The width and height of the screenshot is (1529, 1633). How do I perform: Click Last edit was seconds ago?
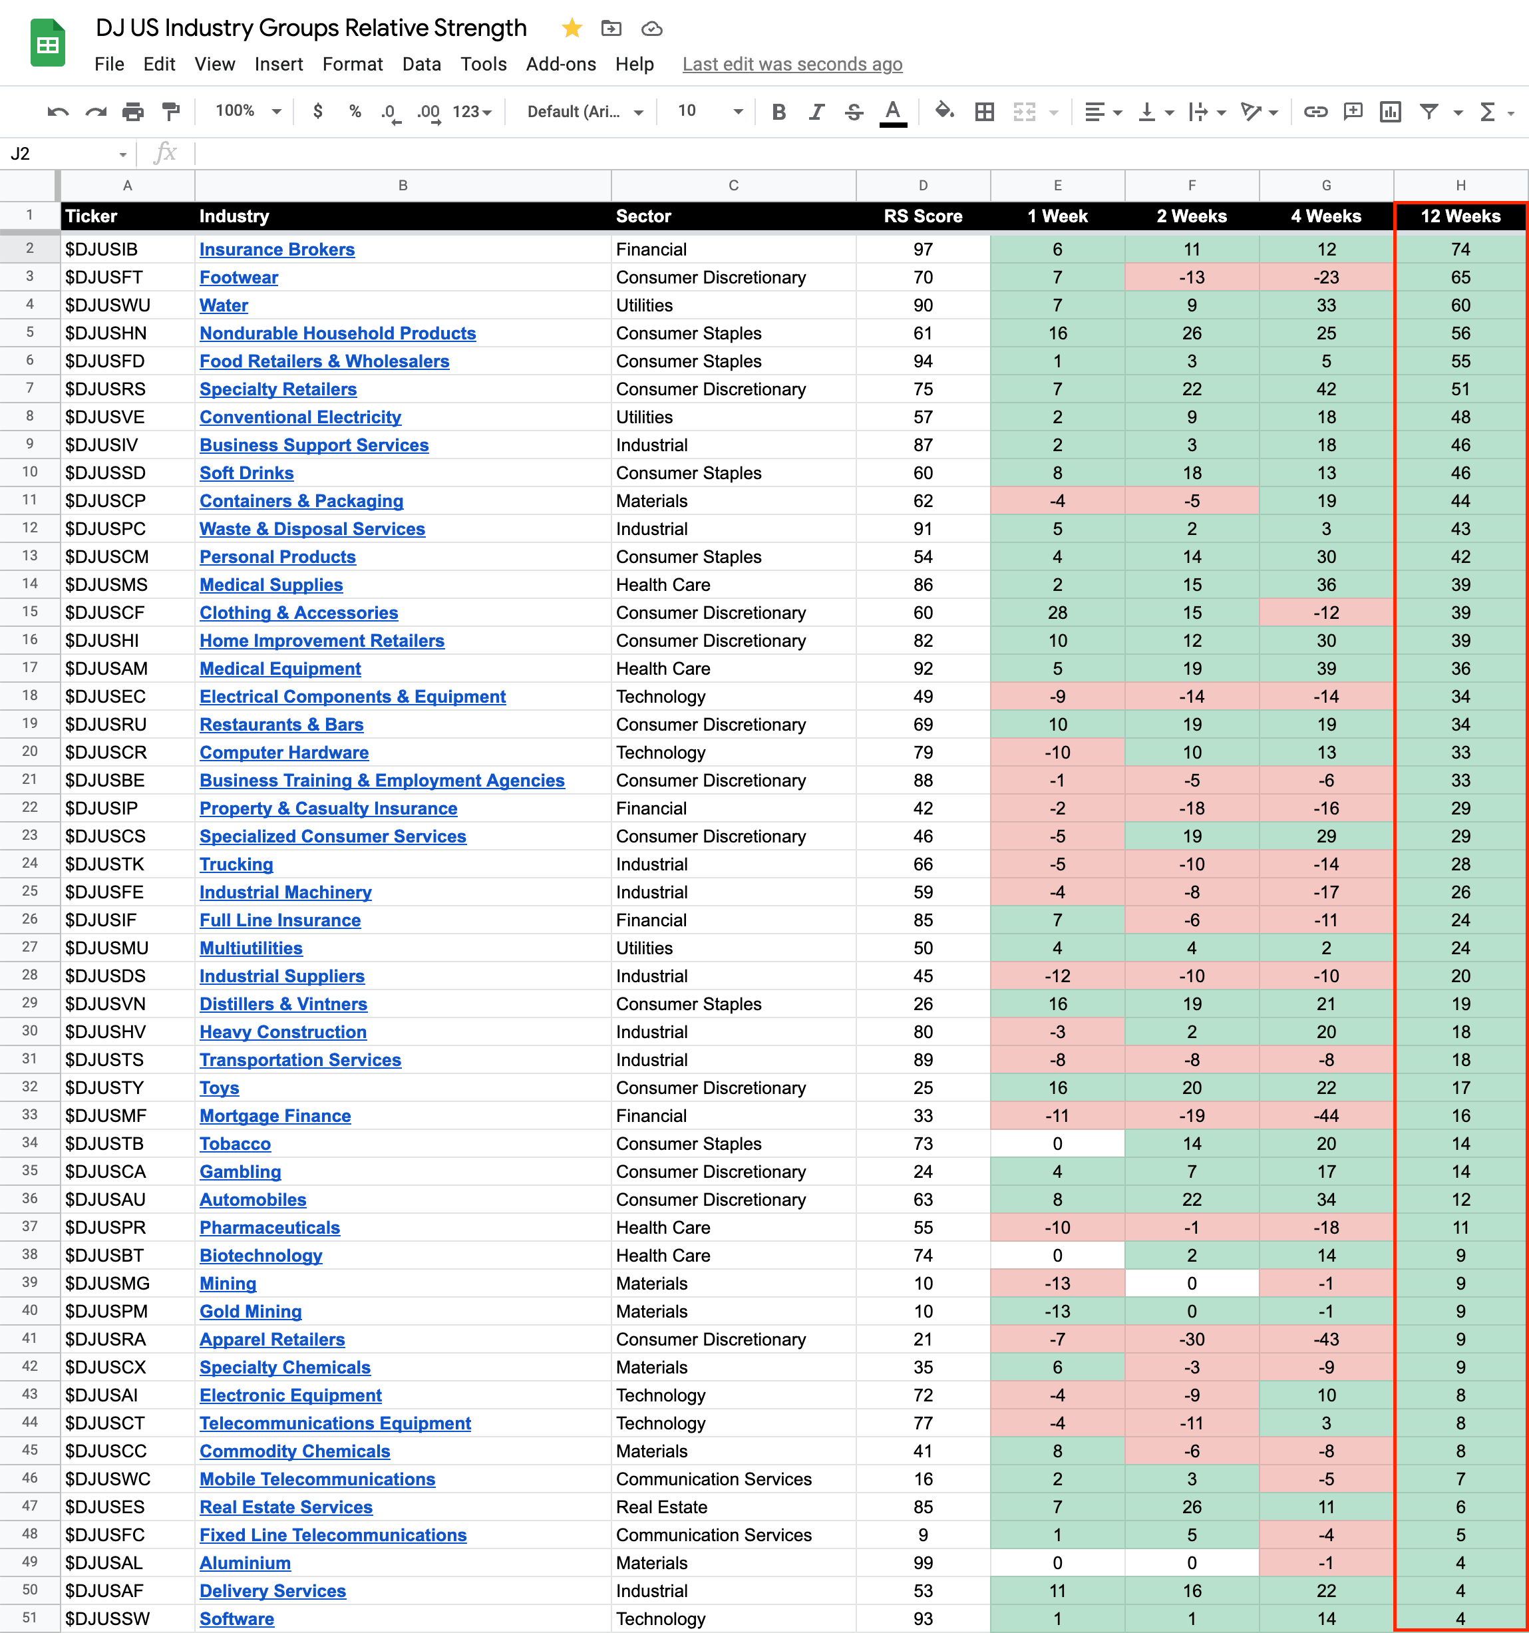point(792,64)
